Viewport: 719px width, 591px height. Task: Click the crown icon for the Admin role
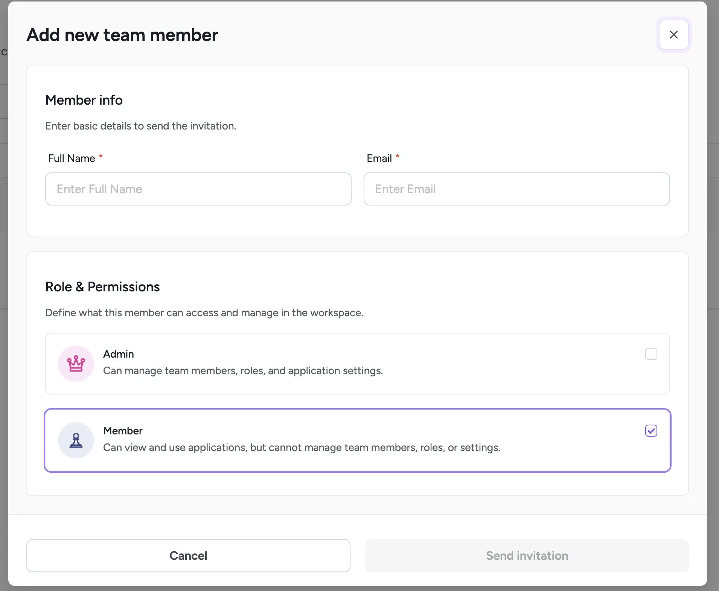click(x=76, y=363)
